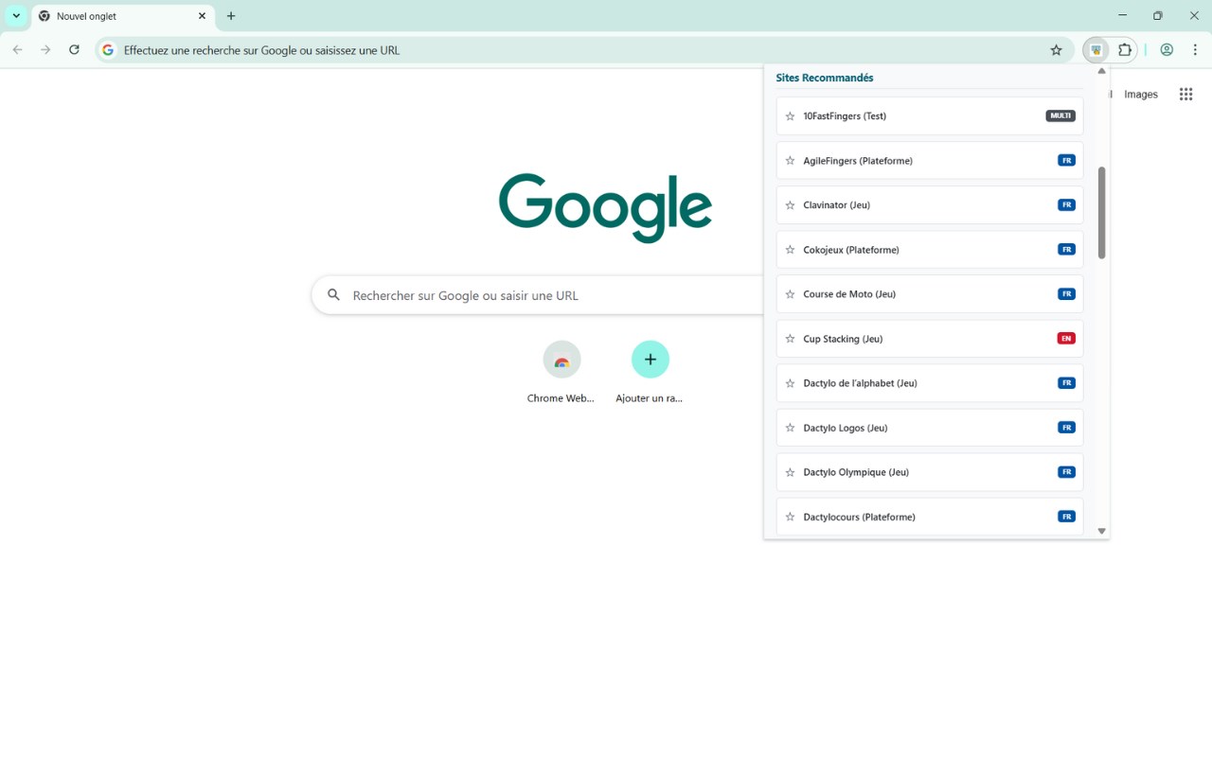1212x757 pixels.
Task: Reload the current page
Action: [74, 50]
